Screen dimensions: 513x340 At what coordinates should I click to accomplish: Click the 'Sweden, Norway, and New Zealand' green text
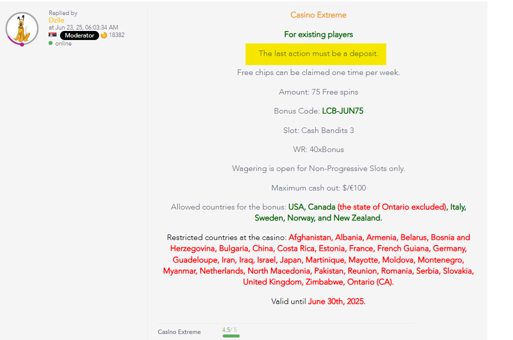[x=318, y=218]
